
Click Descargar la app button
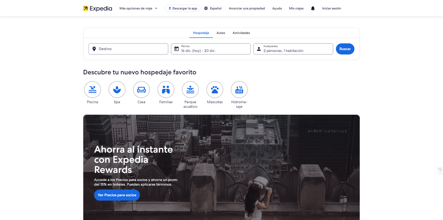pyautogui.click(x=183, y=8)
